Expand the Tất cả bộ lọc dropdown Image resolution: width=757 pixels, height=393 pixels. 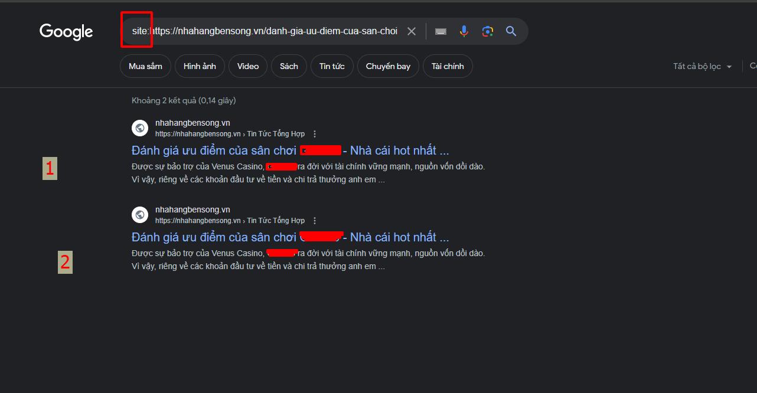703,66
